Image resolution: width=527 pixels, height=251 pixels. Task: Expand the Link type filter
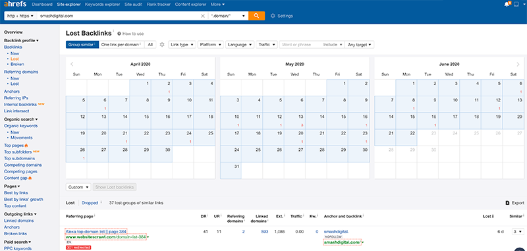click(x=182, y=45)
